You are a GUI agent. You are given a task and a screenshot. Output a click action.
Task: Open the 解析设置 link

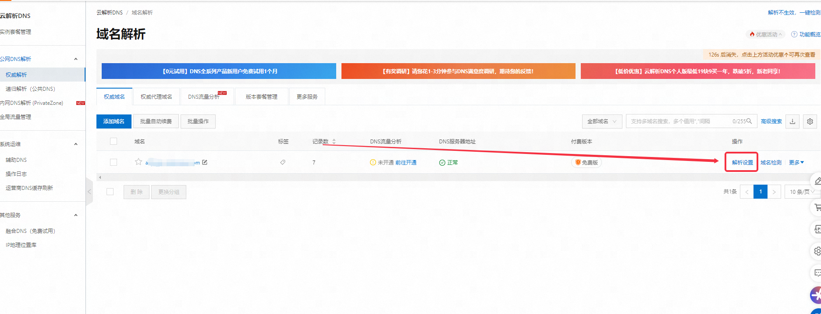pyautogui.click(x=742, y=162)
